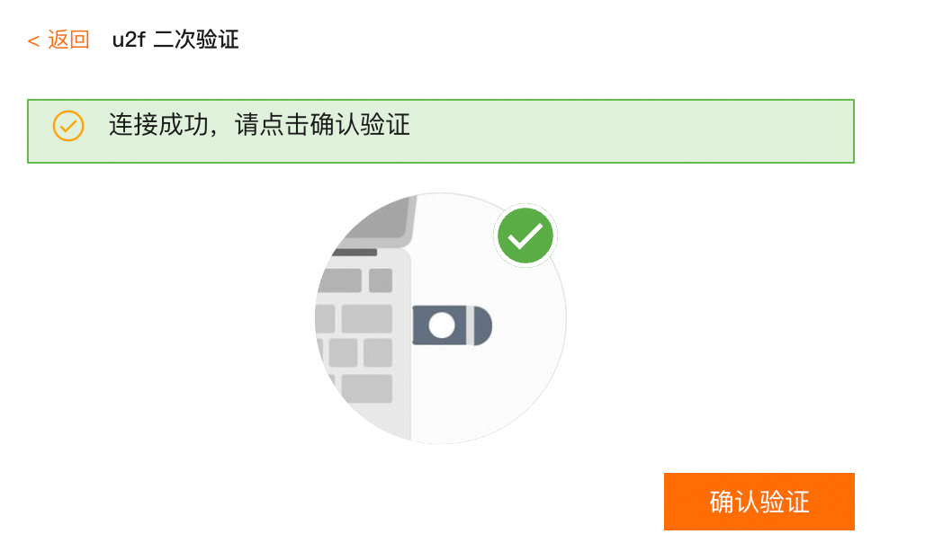Click empty area of green success banner
Image resolution: width=934 pixels, height=552 pixels.
tap(632, 131)
